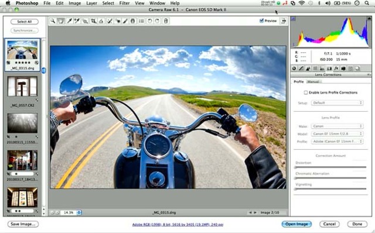Open the Presets panel icon
This screenshot has width=375, height=233.
(350, 68)
